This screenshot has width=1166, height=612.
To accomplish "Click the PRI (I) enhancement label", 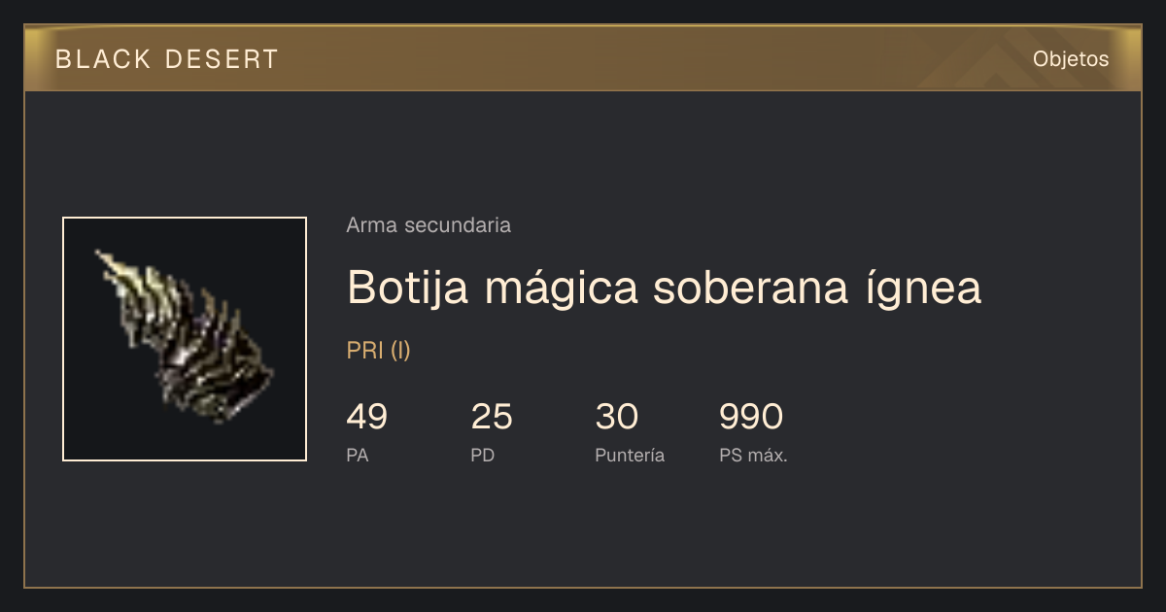I will point(379,351).
